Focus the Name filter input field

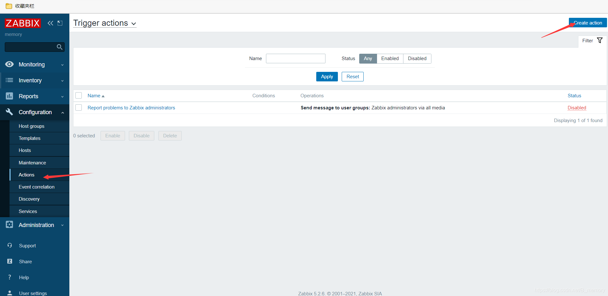point(296,59)
